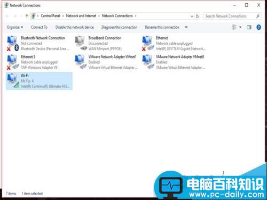Close the Network Connections window
Viewport: 267px width, 200px height.
[258, 5]
